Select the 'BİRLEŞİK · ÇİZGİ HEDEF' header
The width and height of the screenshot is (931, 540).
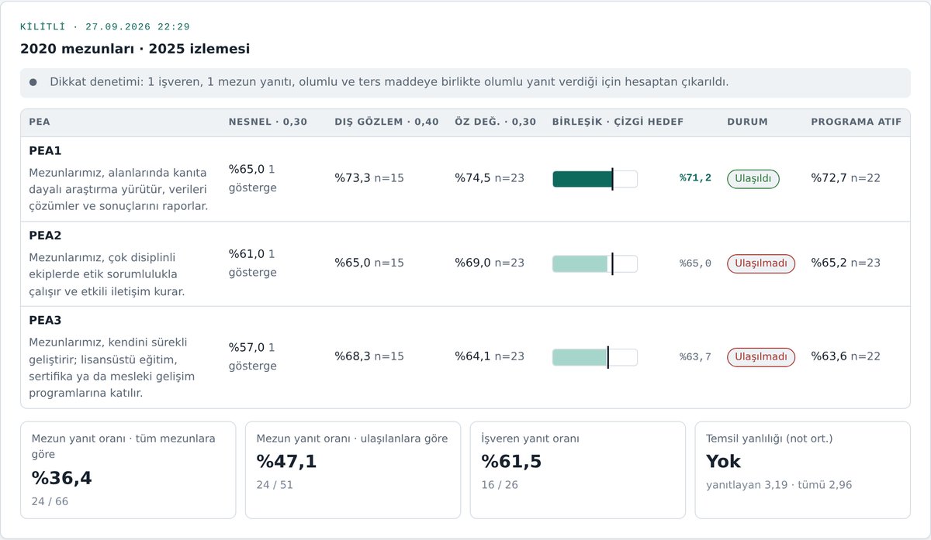click(x=618, y=122)
